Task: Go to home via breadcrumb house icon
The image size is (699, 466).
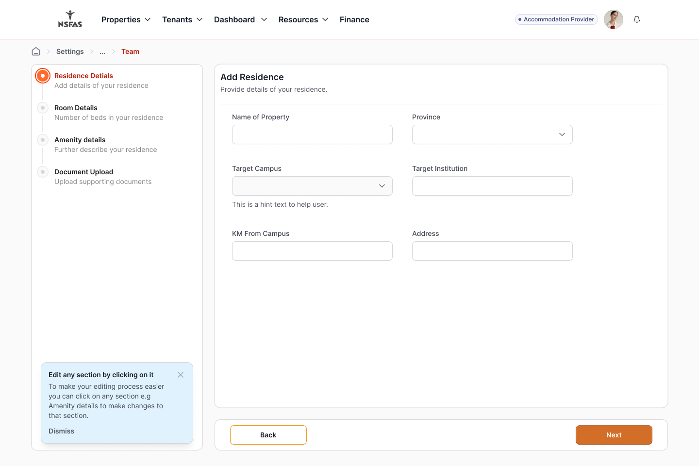Action: 36,51
